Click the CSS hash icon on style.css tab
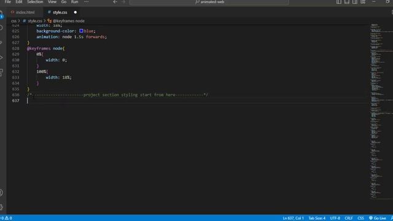The height and width of the screenshot is (221, 393). (49, 12)
